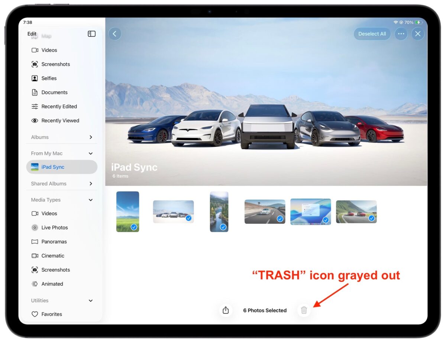Open Recently Viewed in the sidebar
Screen dimensions: 446x342
[62, 121]
